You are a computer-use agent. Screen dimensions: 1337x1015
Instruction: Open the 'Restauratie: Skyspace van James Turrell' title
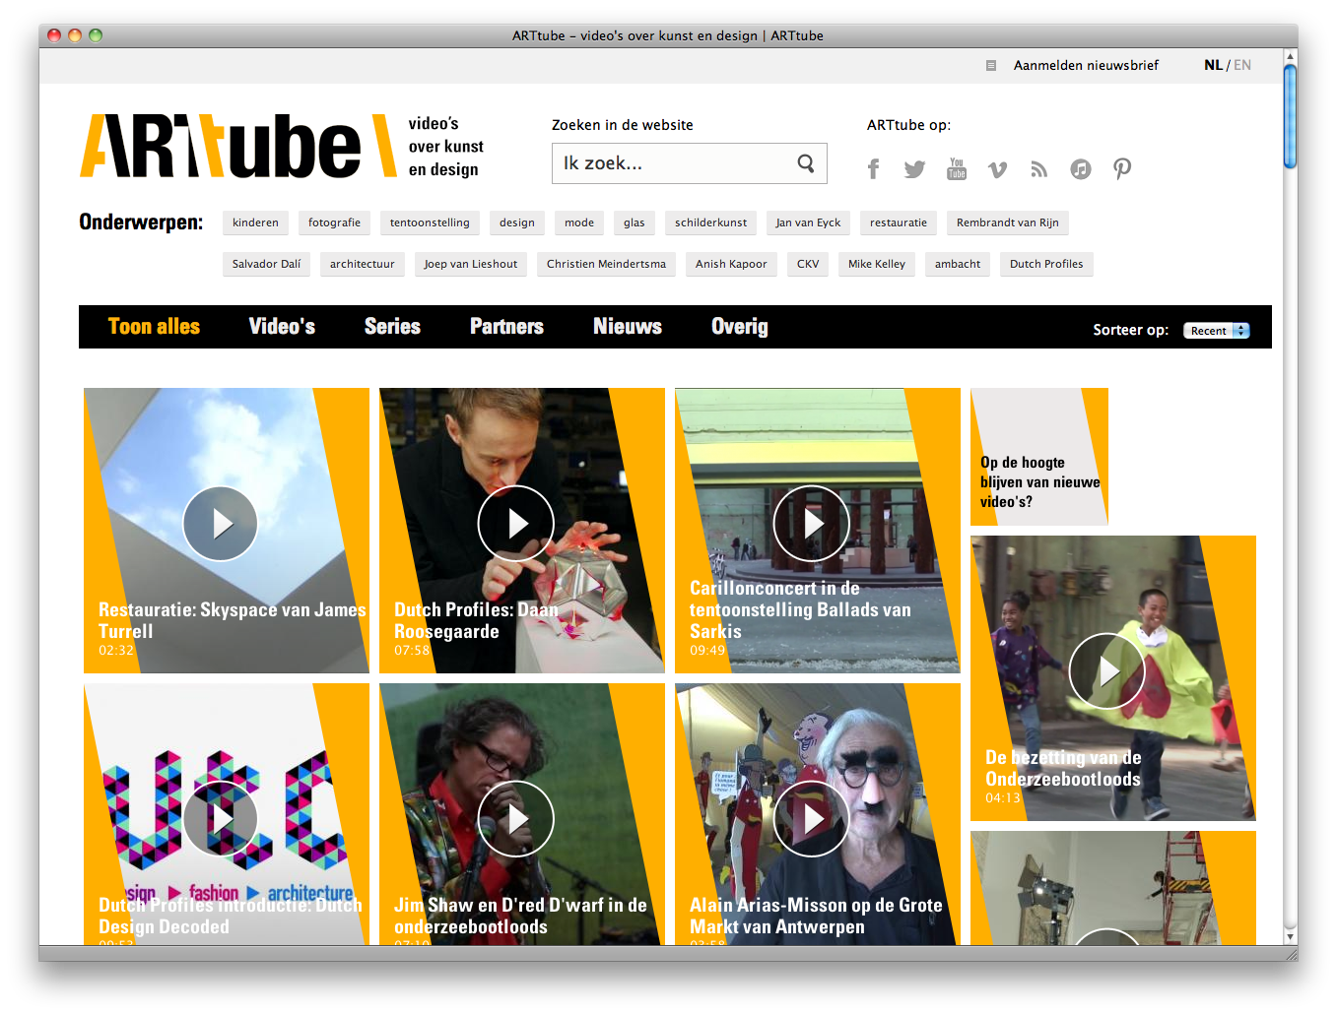coord(232,620)
